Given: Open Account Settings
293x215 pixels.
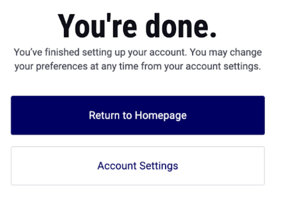Looking at the screenshot, I should point(138,166).
